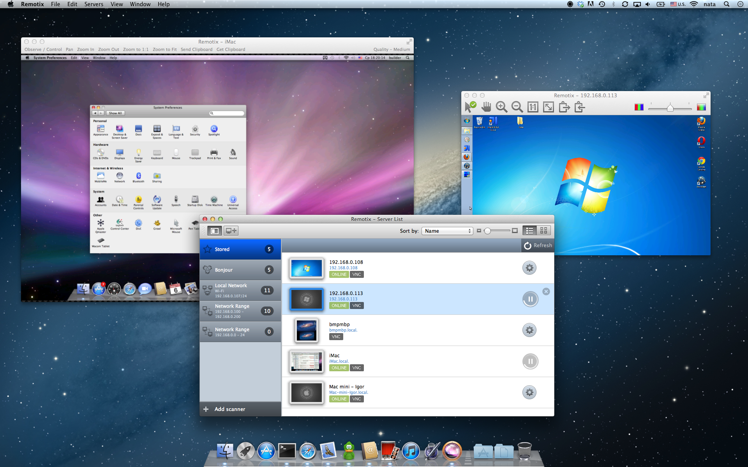748x467 pixels.
Task: Switch Server List to list view
Action: click(529, 231)
